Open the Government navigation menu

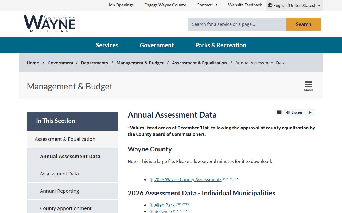pyautogui.click(x=157, y=45)
